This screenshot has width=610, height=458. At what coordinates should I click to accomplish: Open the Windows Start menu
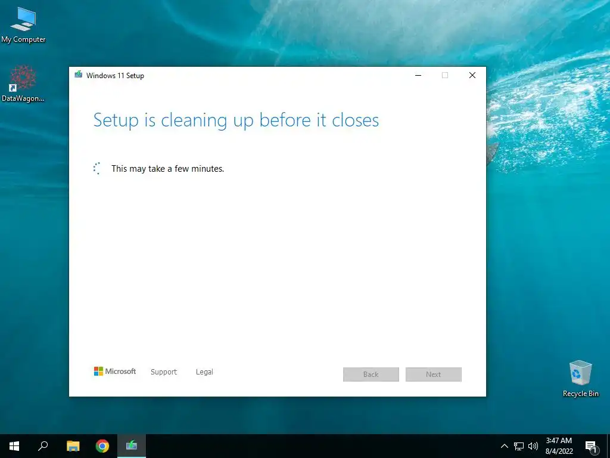coord(14,446)
